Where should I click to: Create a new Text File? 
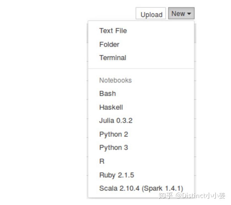click(x=113, y=31)
